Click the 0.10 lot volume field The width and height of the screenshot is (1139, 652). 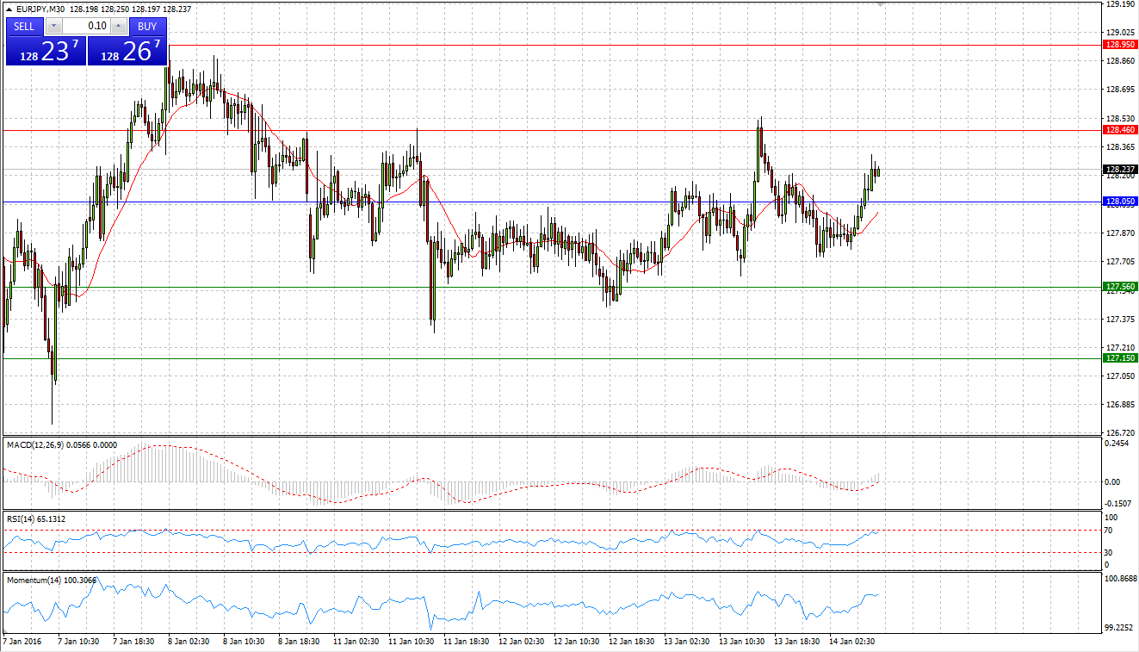86,26
